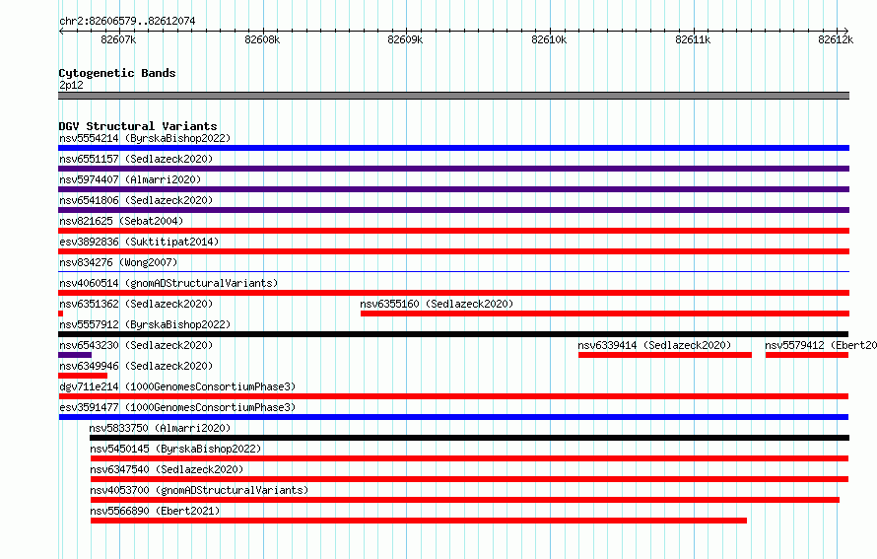
Task: Click the purple bar under nsv6551157
Action: pyautogui.click(x=453, y=169)
